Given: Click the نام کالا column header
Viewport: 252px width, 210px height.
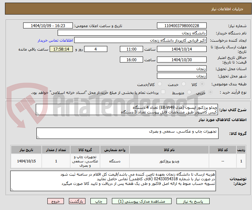Looking at the screenshot, I should point(169,150).
